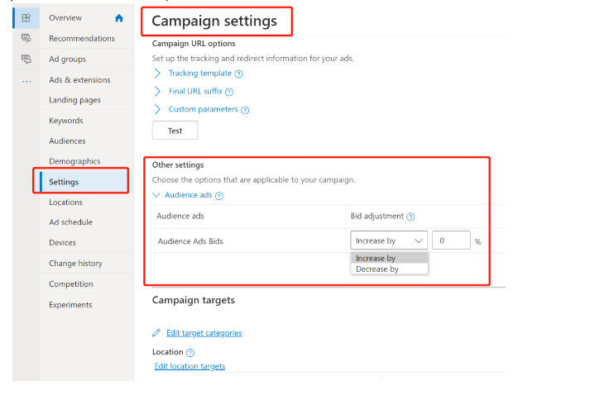Open Ad groups in the sidebar
This screenshot has height=400, width=595.
67,60
